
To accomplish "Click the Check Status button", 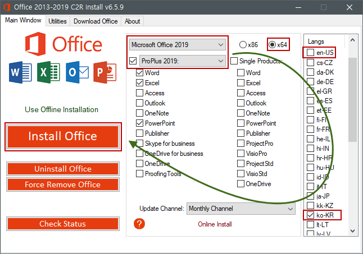I will (x=63, y=224).
